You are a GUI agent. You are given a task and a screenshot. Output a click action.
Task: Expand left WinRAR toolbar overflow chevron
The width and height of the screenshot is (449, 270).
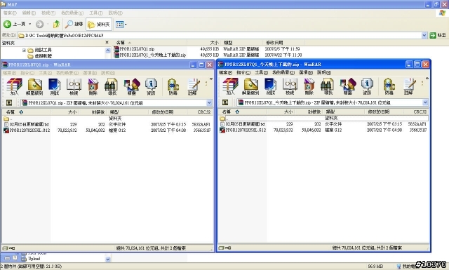coord(211,79)
